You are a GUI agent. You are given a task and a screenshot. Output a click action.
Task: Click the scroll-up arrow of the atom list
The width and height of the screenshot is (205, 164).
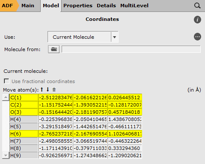[6, 98]
